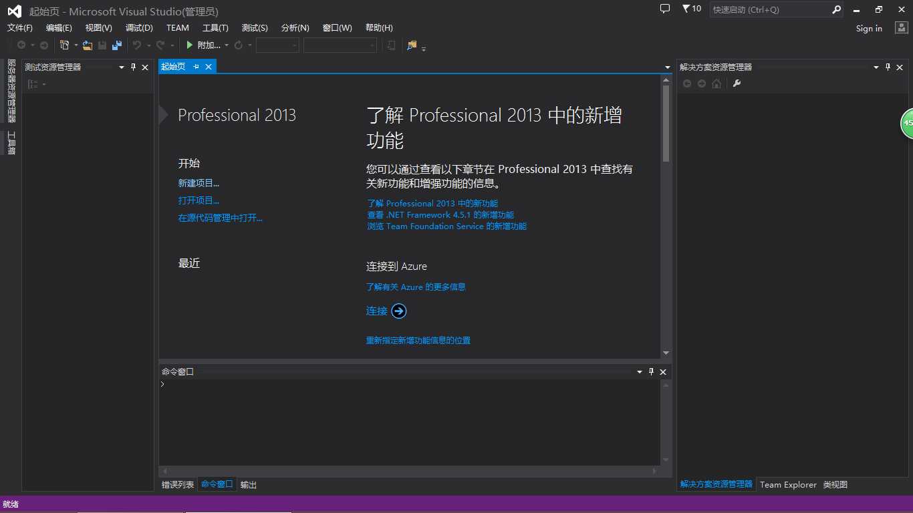Image resolution: width=913 pixels, height=513 pixels.
Task: Click the Navigate Backward arrow icon
Action: point(21,45)
